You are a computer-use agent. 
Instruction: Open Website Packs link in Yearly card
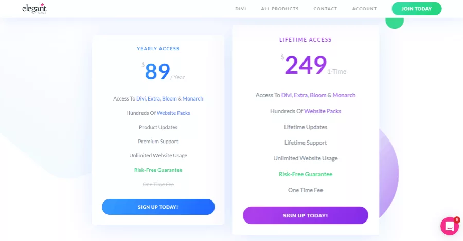point(173,113)
